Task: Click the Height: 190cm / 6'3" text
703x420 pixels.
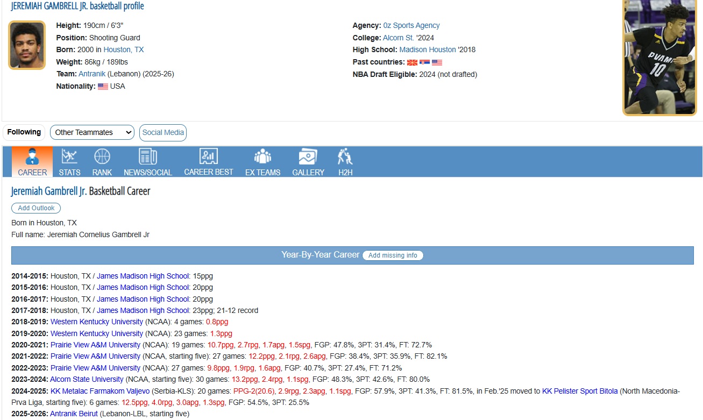Action: click(x=90, y=25)
